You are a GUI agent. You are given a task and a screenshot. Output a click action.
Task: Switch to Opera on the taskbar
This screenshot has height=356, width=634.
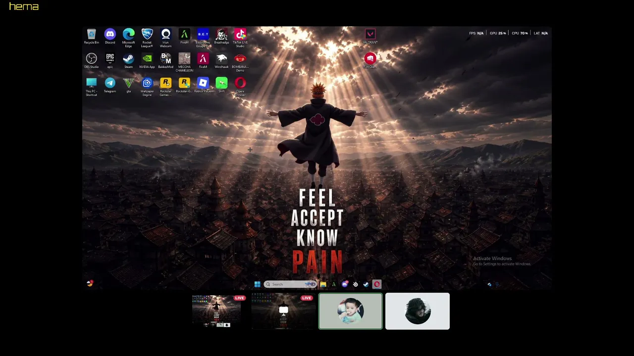click(x=377, y=284)
